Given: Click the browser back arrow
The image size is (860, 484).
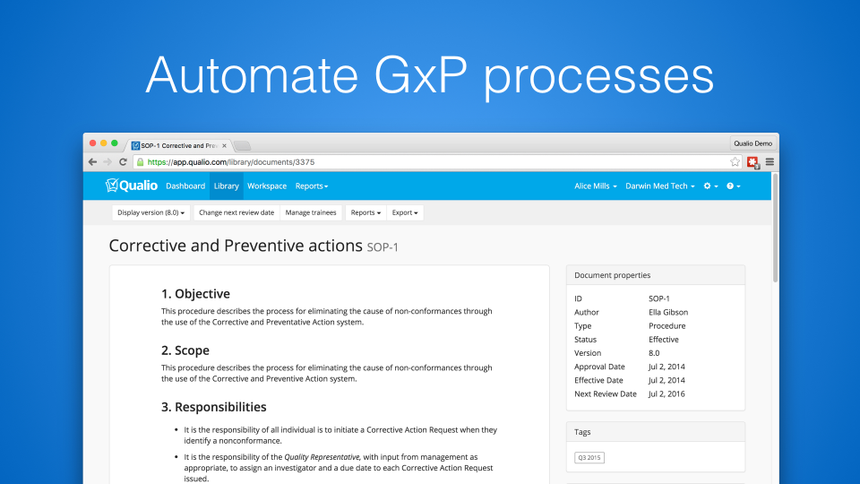Looking at the screenshot, I should pyautogui.click(x=92, y=162).
